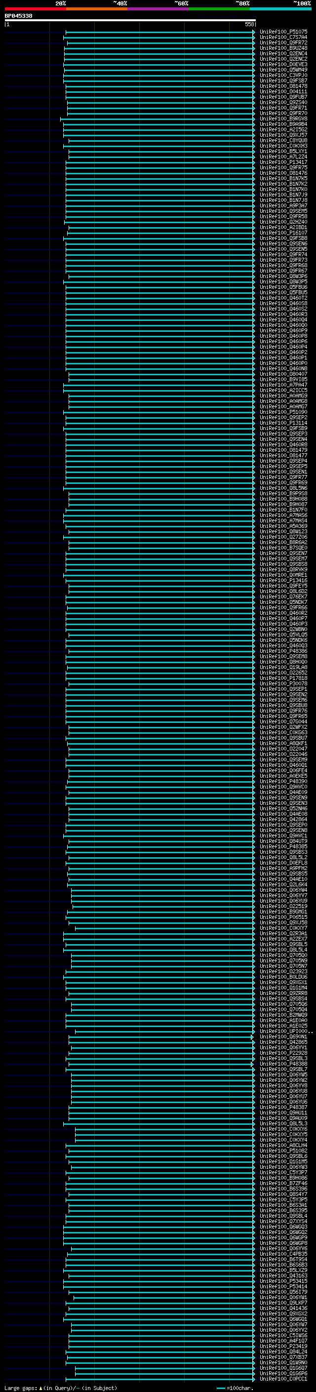Select hit UniRef100_C0KG63
The image size is (316, 1392).
[x=283, y=733]
